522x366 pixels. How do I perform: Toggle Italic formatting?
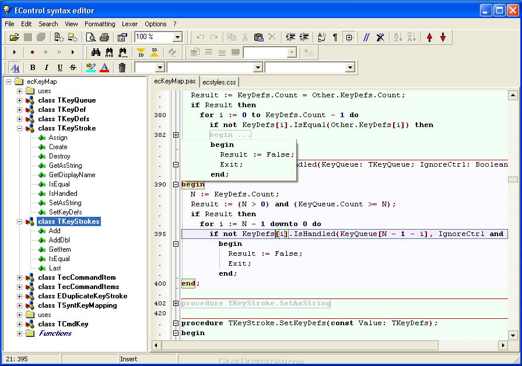click(x=46, y=68)
